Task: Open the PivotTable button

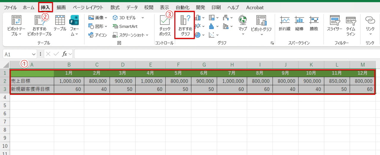Action: tap(16, 26)
